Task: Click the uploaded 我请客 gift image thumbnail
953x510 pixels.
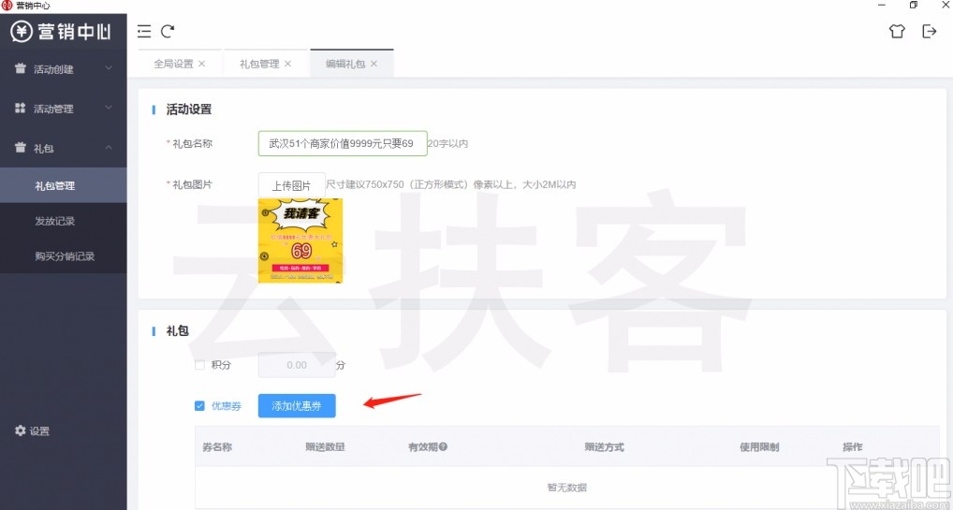Action: [x=301, y=240]
